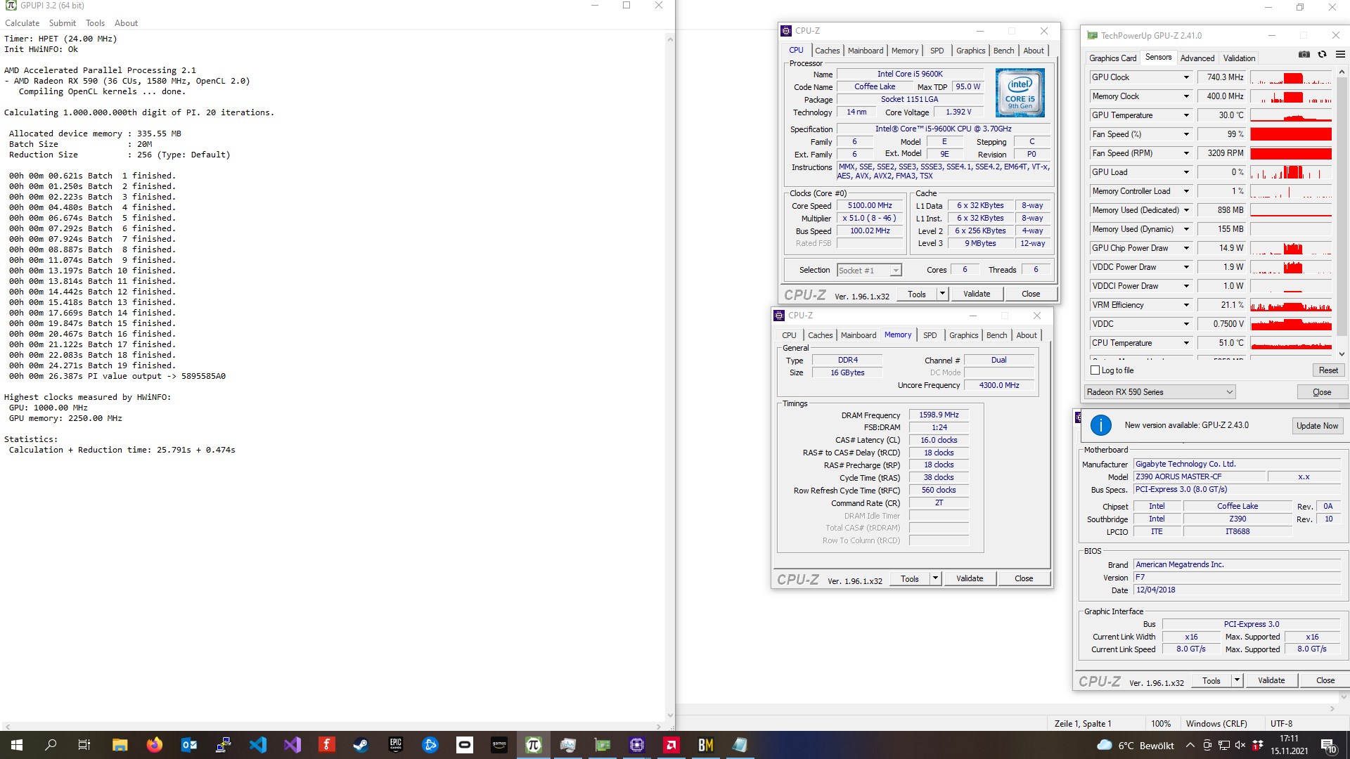Viewport: 1350px width, 759px height.
Task: Show hidden system tray icons
Action: (x=1190, y=745)
